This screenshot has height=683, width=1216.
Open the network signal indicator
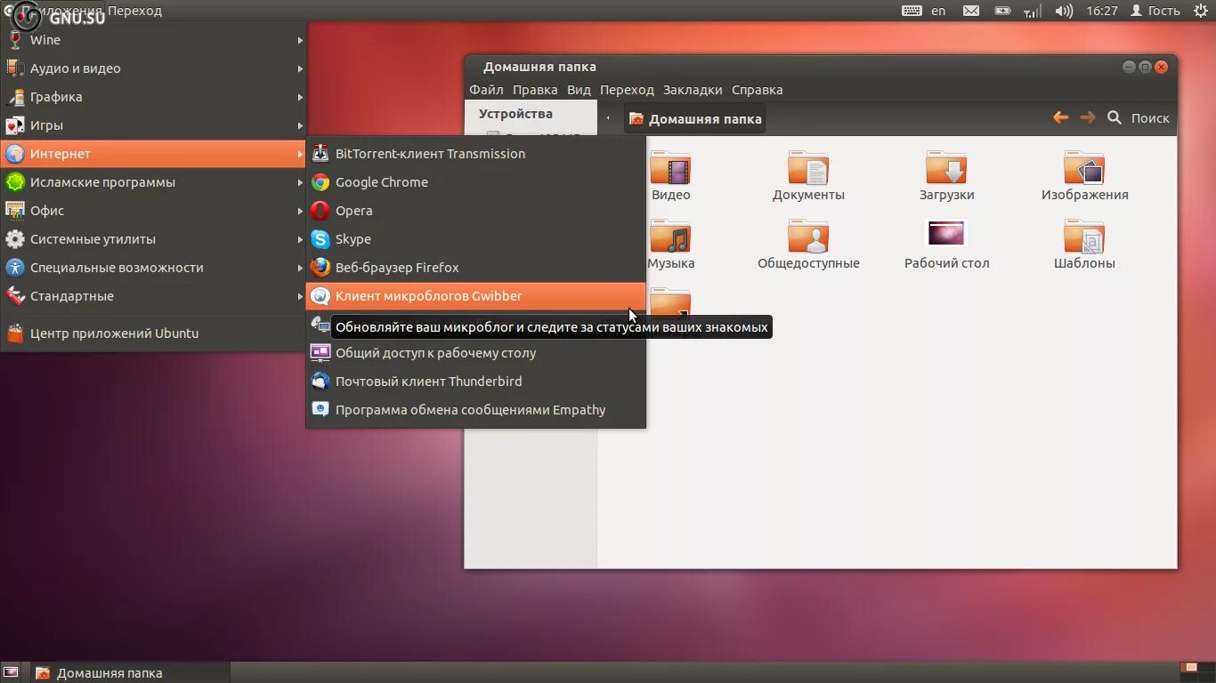(1033, 11)
